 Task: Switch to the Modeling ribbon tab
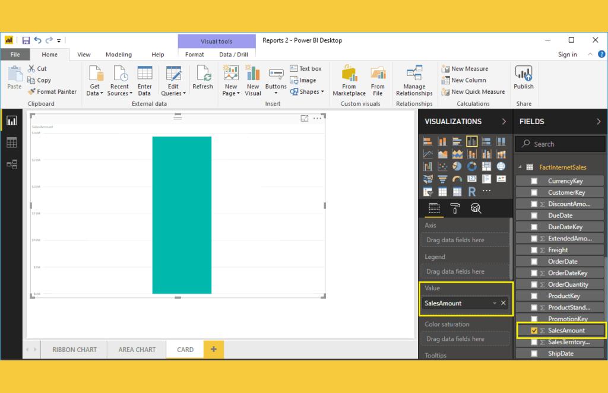pyautogui.click(x=119, y=55)
